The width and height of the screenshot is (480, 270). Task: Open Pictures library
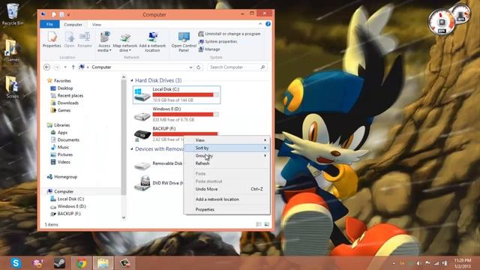61,154
